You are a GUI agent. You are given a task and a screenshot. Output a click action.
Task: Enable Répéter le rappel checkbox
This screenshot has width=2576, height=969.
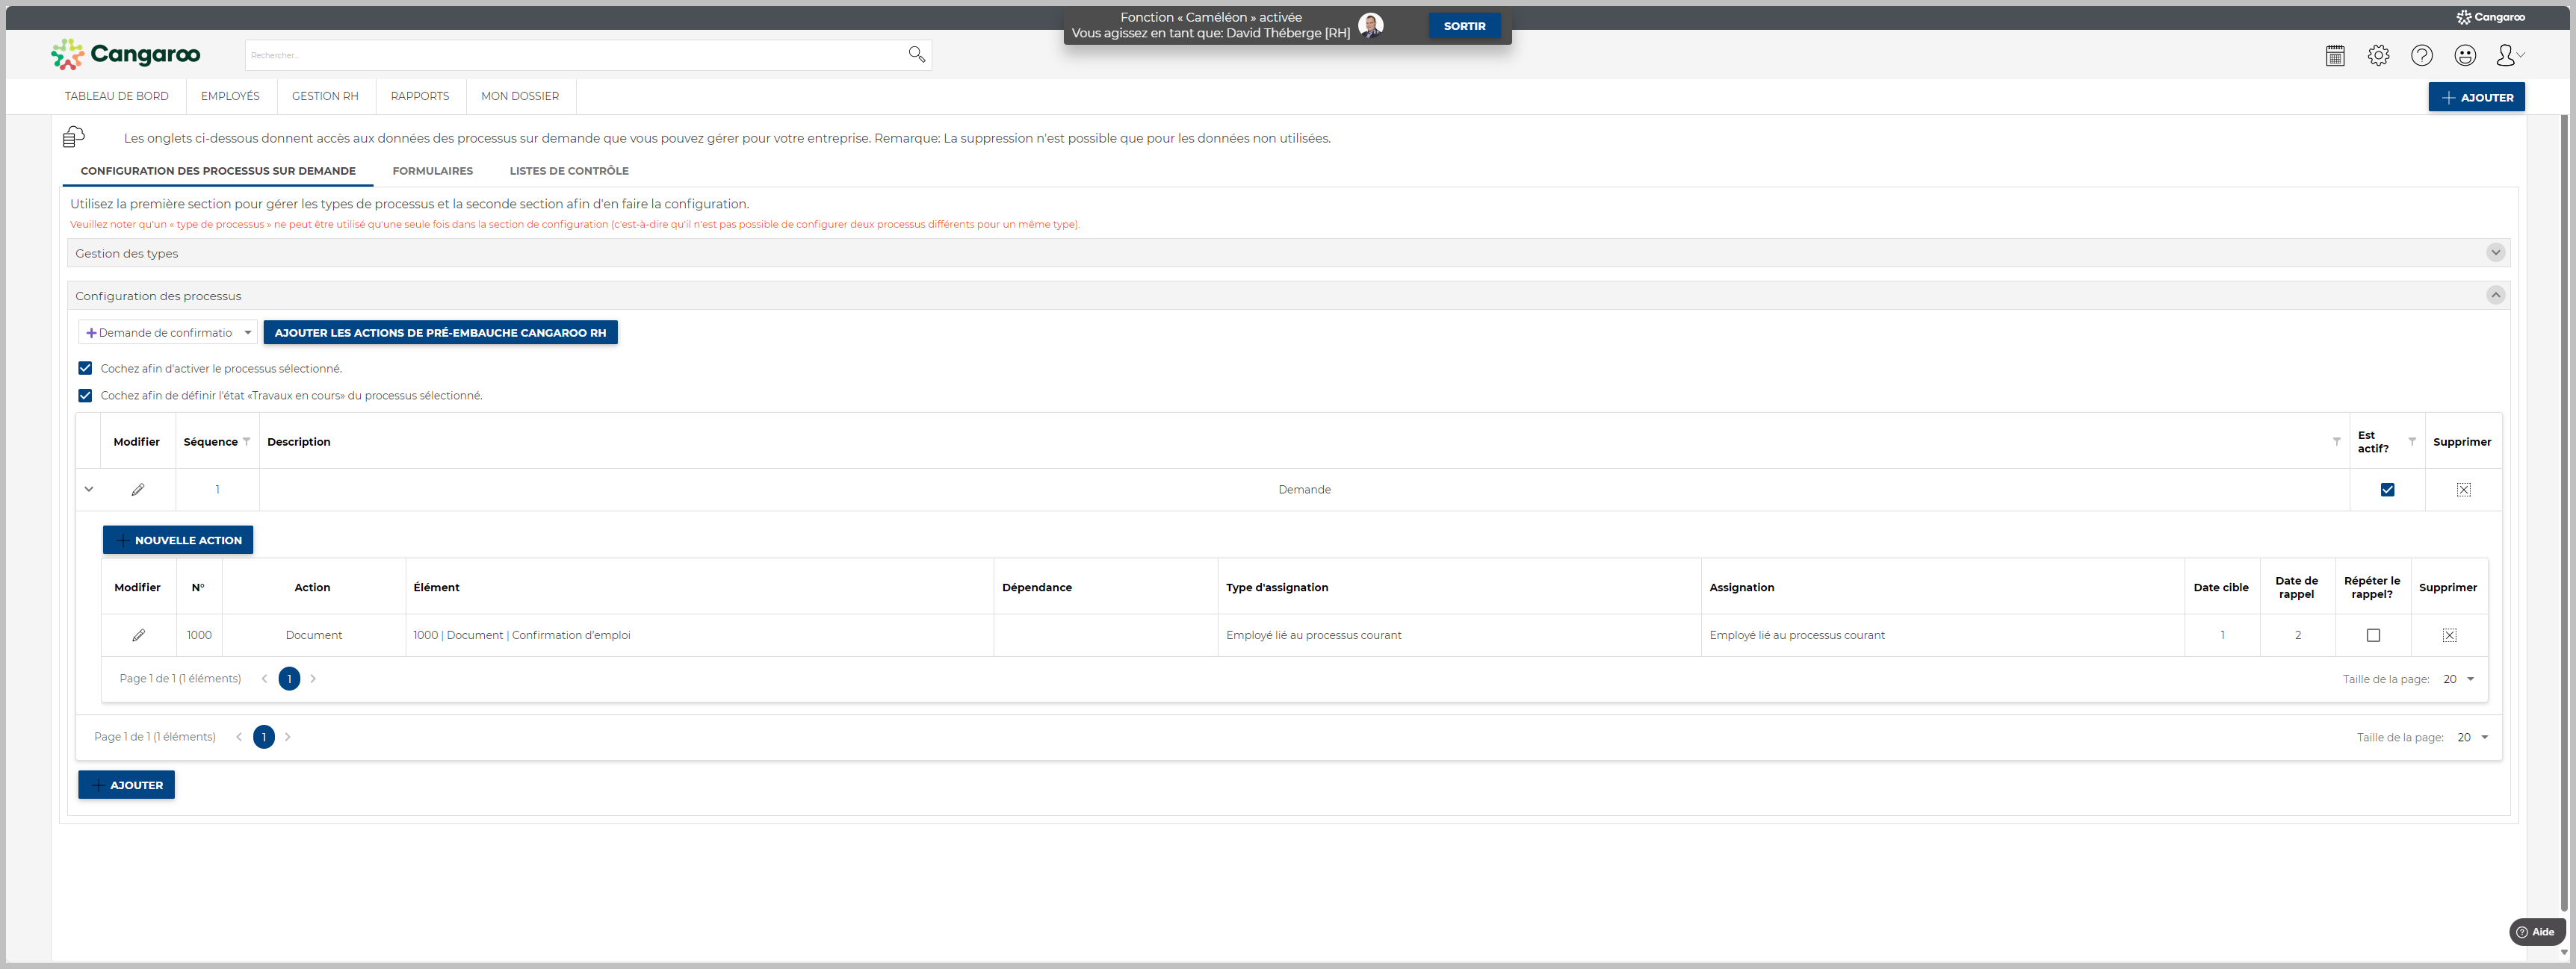(x=2373, y=635)
